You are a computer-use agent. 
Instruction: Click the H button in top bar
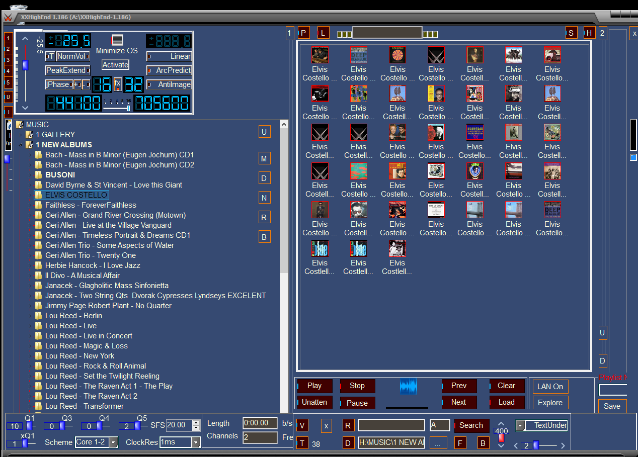589,33
